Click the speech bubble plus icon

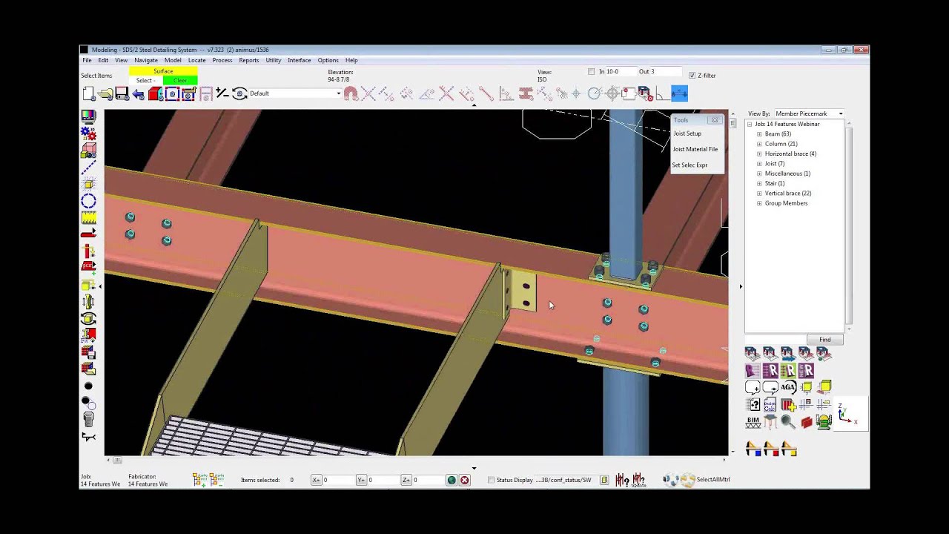753,387
